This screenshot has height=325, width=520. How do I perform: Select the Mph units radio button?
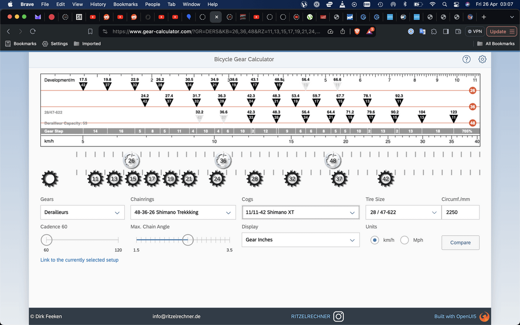(404, 240)
